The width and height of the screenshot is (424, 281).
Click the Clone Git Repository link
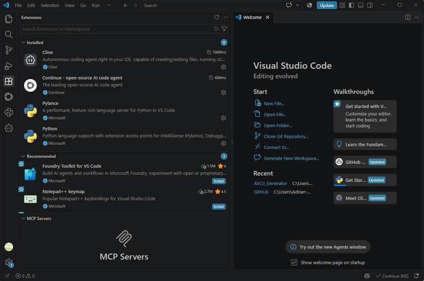click(x=286, y=136)
